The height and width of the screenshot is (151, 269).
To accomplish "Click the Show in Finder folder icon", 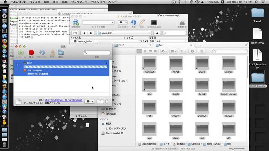I will point(61,53).
